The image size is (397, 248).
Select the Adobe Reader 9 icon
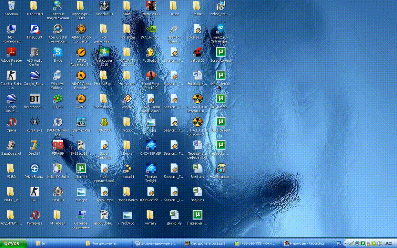(x=11, y=53)
